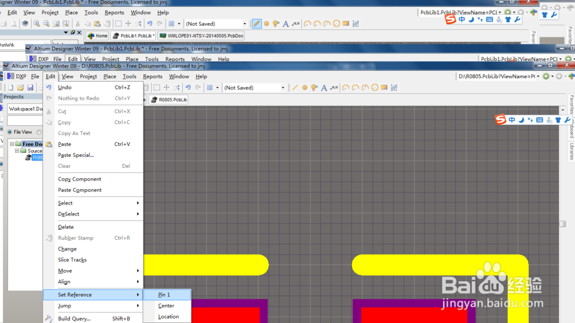The image size is (575, 323).
Task: Click Open folder icon in R0805 window toolbar
Action: (x=21, y=87)
